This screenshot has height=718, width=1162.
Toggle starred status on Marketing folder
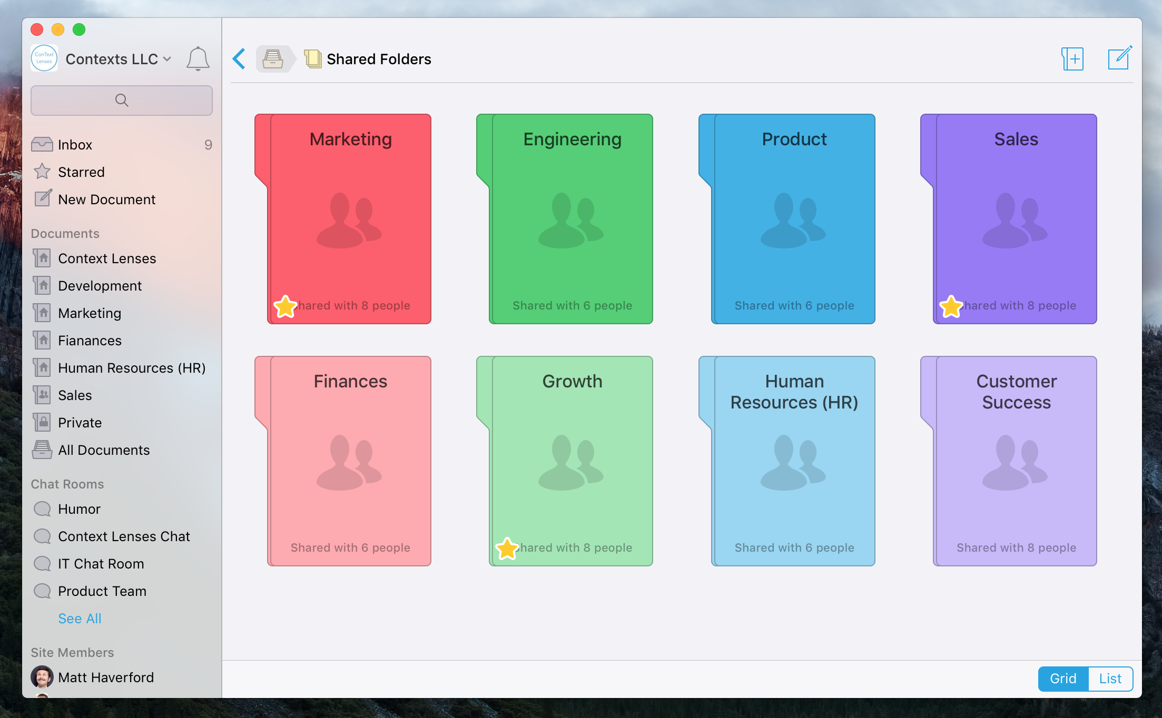(284, 305)
